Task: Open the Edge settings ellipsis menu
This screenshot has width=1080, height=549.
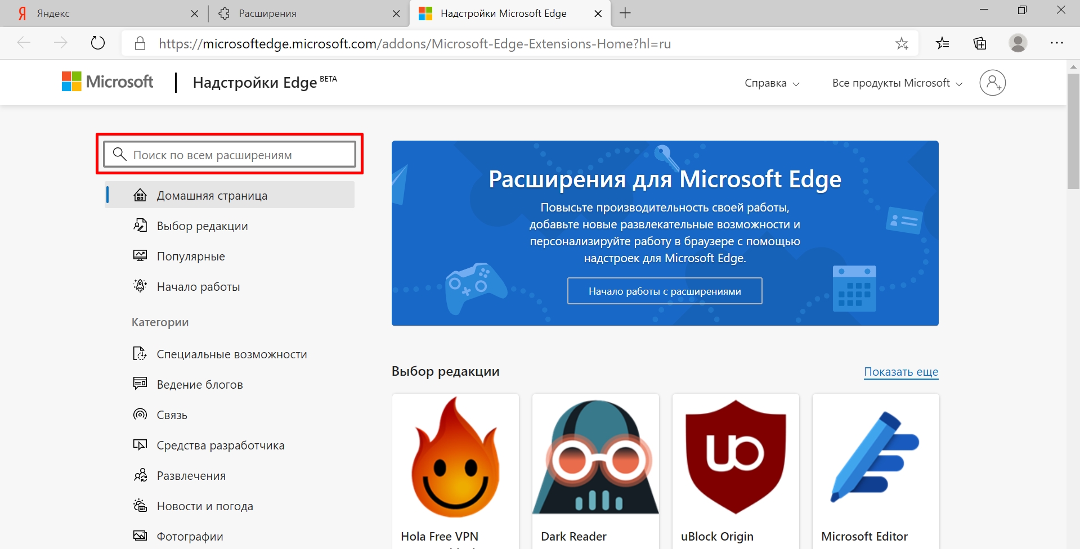Action: point(1056,43)
